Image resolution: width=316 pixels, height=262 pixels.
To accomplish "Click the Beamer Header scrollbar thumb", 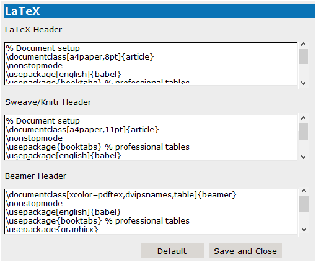I will [x=304, y=204].
